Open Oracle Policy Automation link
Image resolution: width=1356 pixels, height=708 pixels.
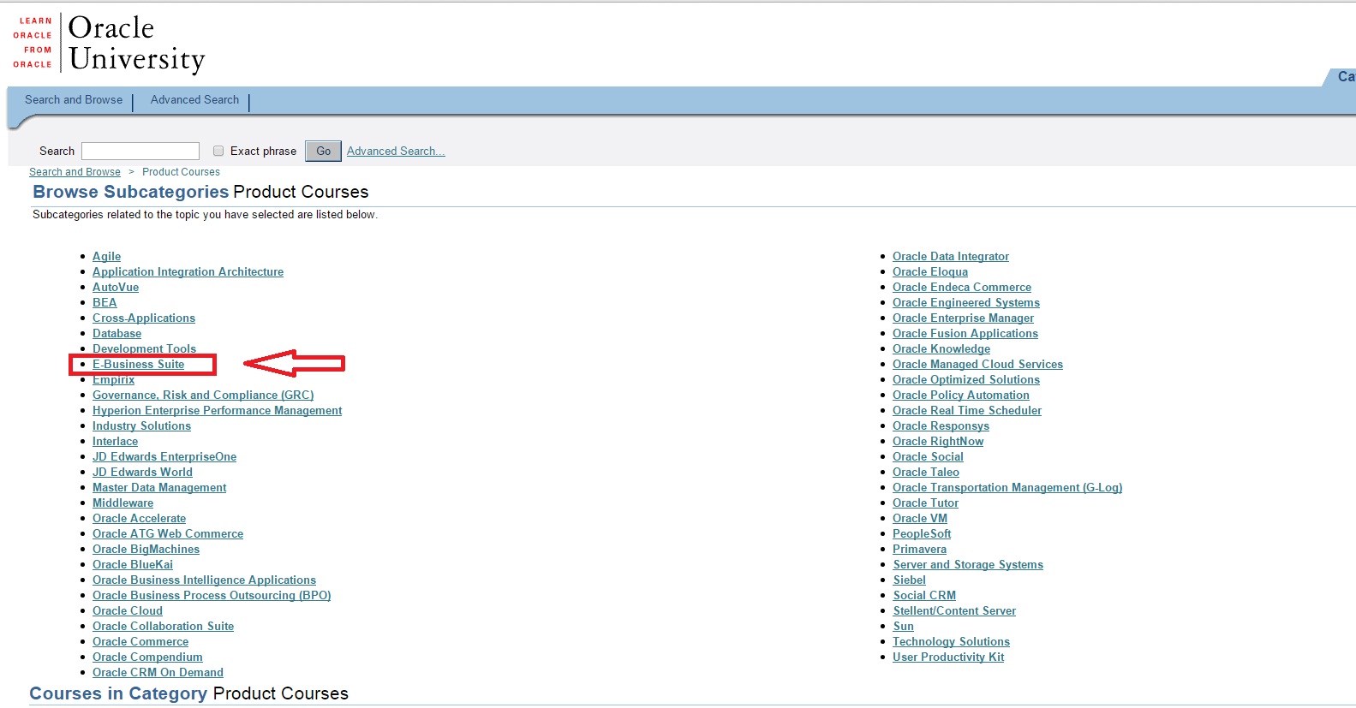(x=961, y=396)
